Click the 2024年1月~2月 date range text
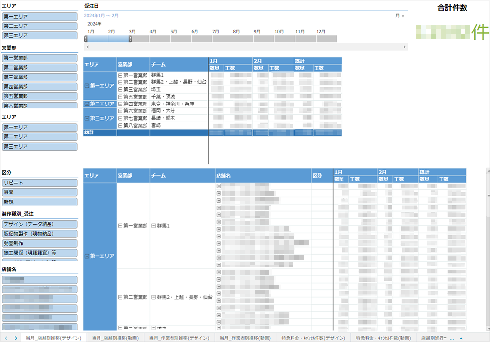This screenshot has height=342, width=490. (101, 15)
